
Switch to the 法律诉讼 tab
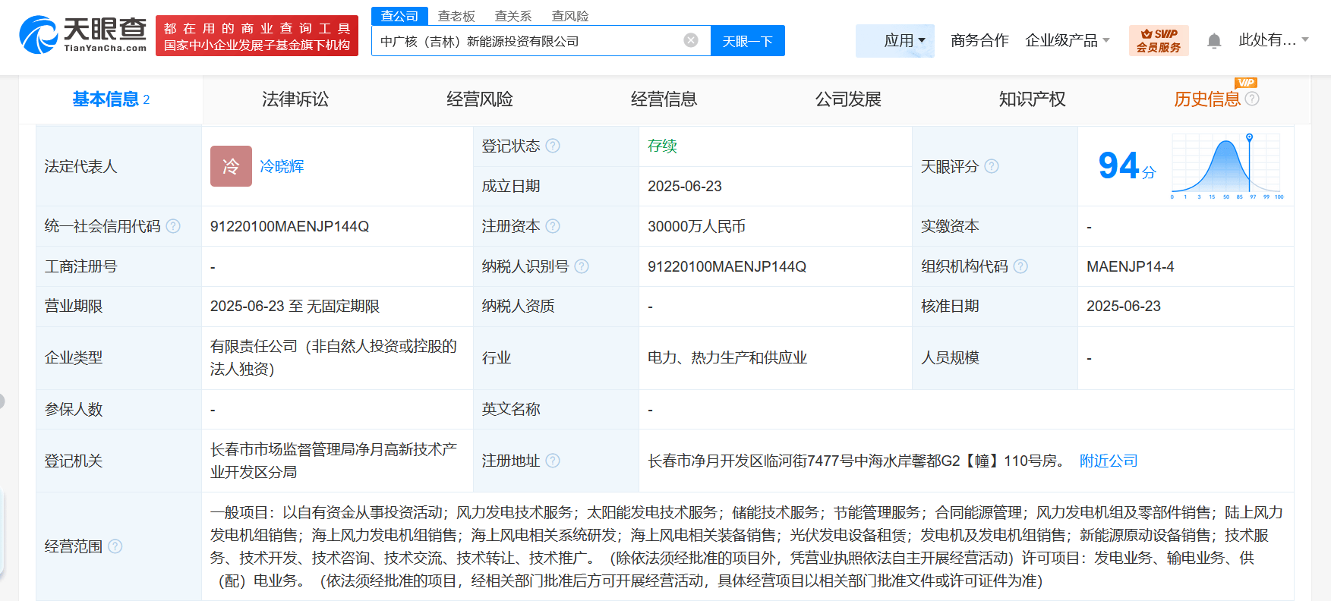(x=295, y=99)
